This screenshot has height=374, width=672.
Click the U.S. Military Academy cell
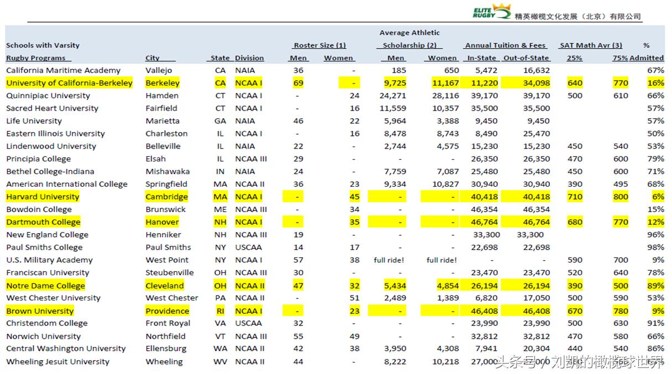tap(49, 260)
